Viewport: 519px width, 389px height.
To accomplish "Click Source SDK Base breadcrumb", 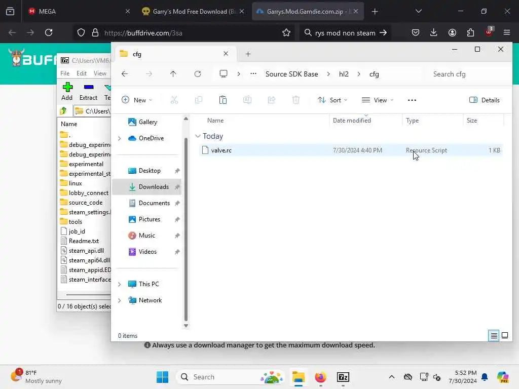I will 291,74.
